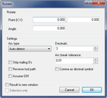
Task: Dismiss dialog using the Cancel button
Action: [69, 90]
